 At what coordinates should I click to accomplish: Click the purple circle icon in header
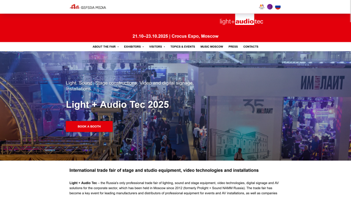coord(270,7)
